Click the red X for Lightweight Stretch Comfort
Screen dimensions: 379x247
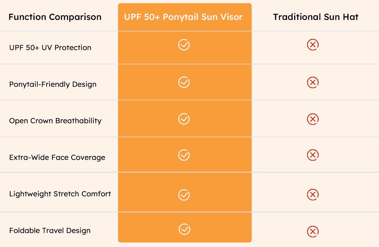click(313, 195)
